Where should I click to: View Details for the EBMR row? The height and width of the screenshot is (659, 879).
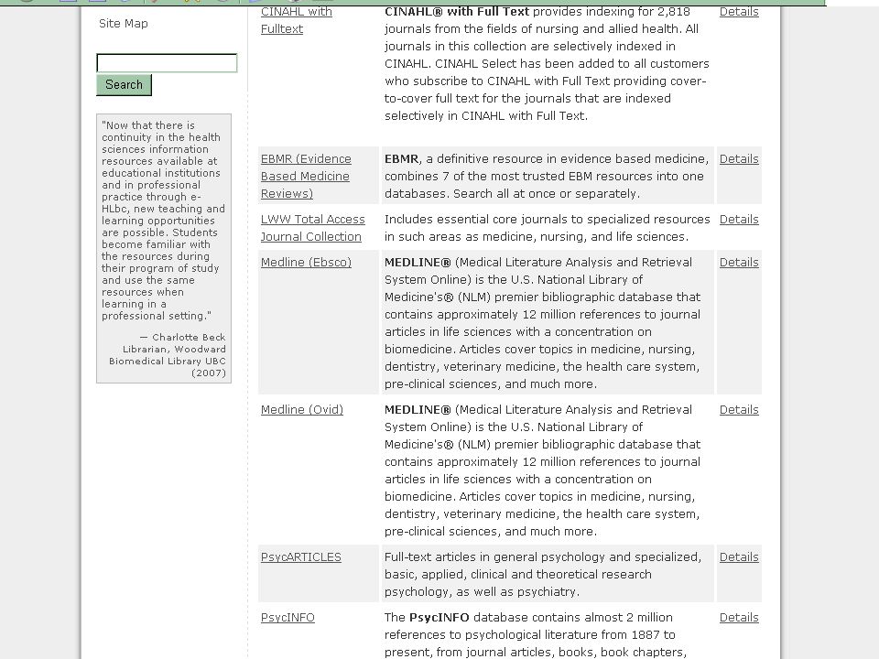(x=739, y=159)
